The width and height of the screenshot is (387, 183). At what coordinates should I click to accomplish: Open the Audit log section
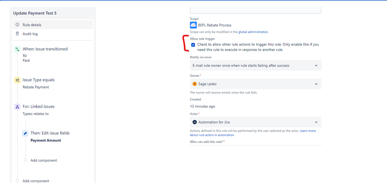tap(53, 34)
